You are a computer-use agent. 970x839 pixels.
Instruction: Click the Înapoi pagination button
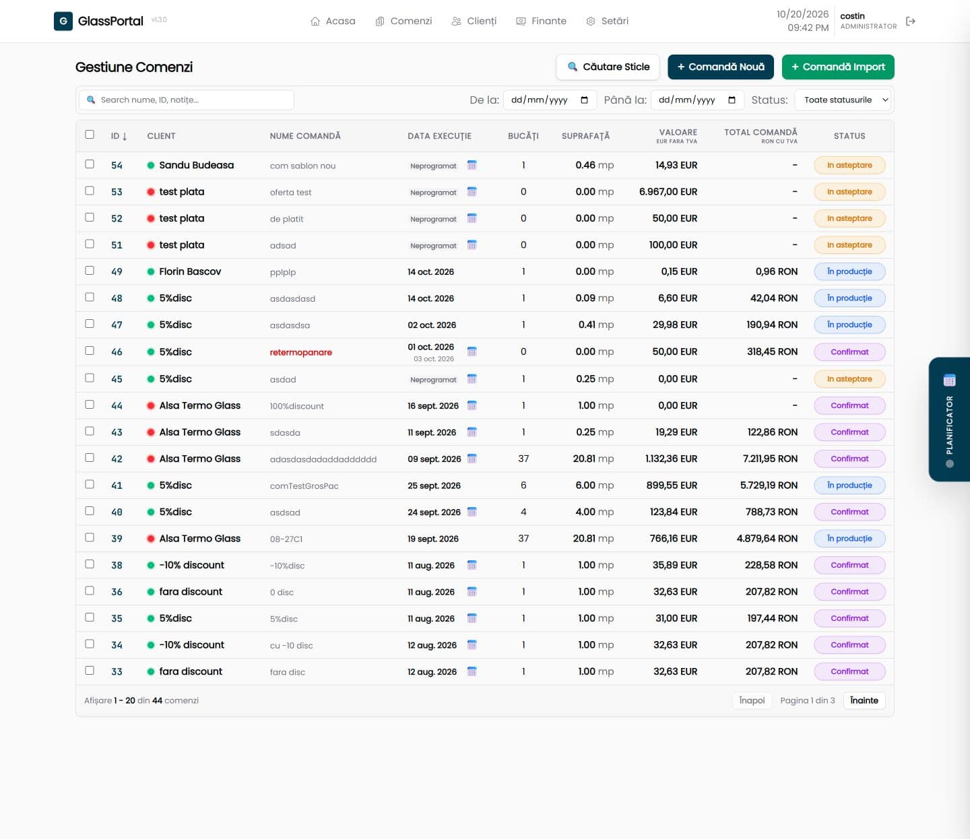click(752, 700)
